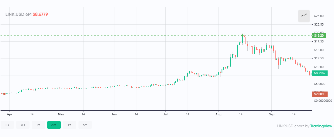Screen dimensions: 334x137
Task: Select the active 6M timeframe tab
Action: (x=54, y=125)
